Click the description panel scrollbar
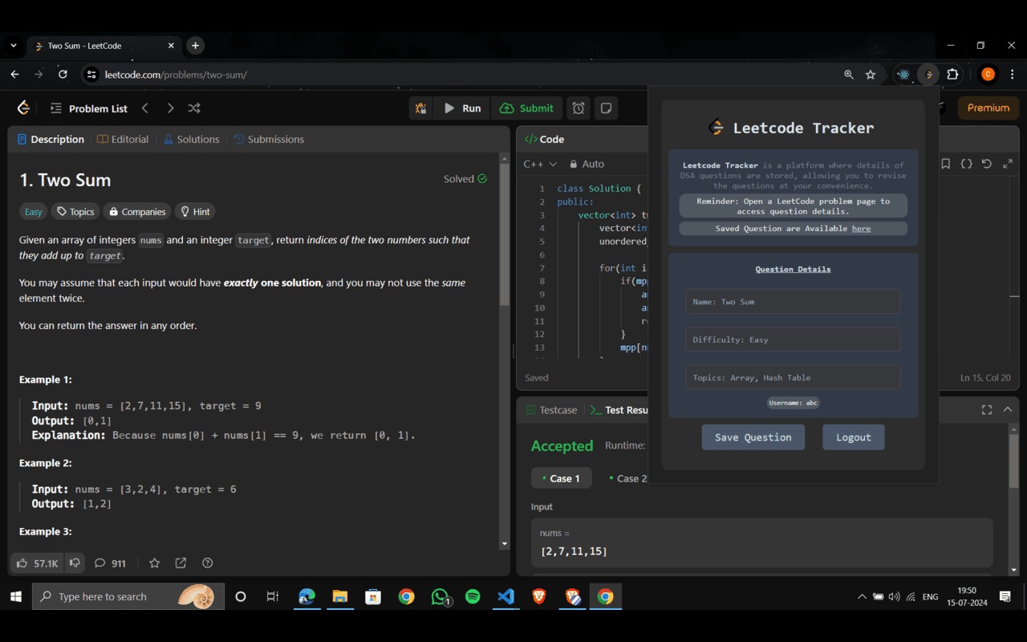1027x642 pixels. pyautogui.click(x=505, y=233)
